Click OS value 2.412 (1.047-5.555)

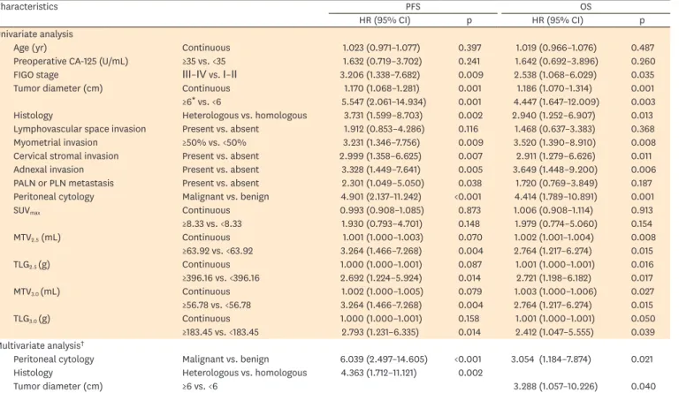tap(554, 332)
